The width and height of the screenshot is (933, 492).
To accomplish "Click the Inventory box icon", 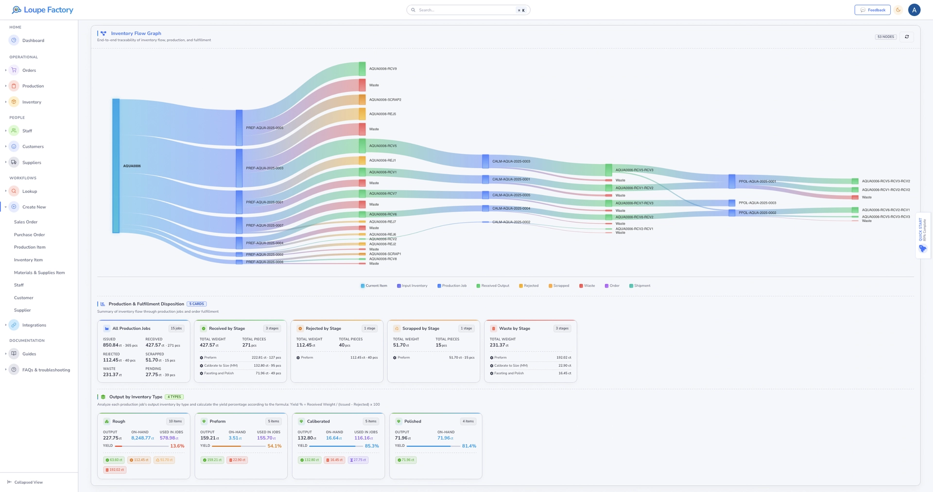I will coord(14,102).
